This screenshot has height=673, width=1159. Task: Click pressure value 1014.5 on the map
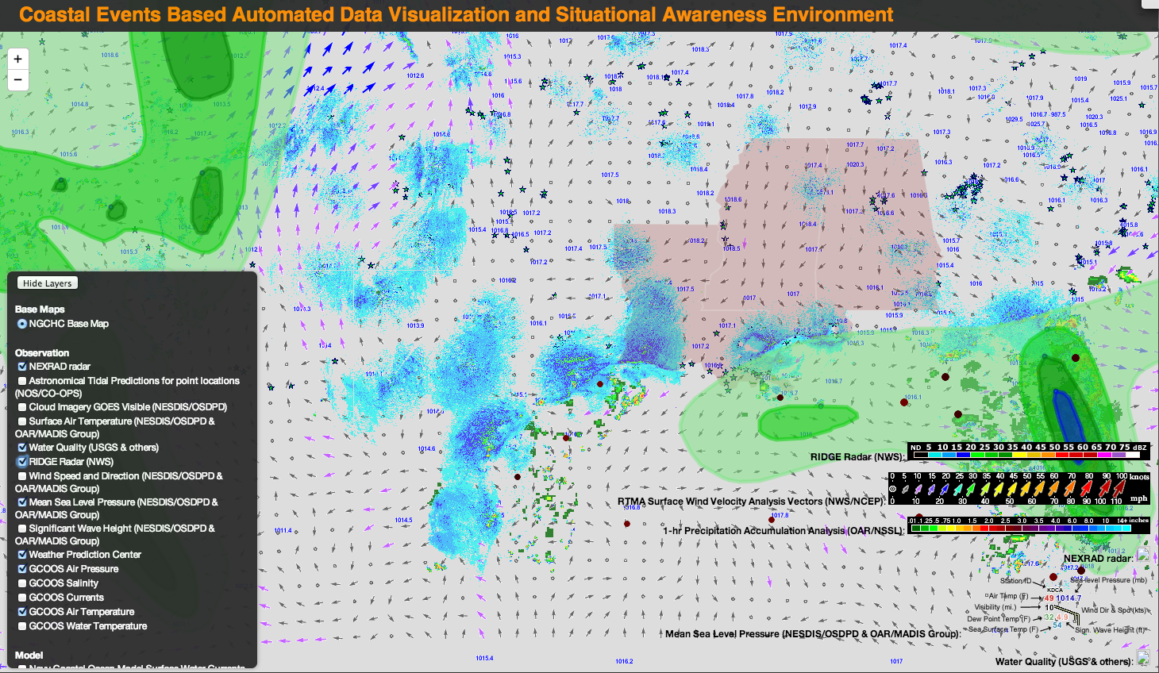click(x=403, y=521)
